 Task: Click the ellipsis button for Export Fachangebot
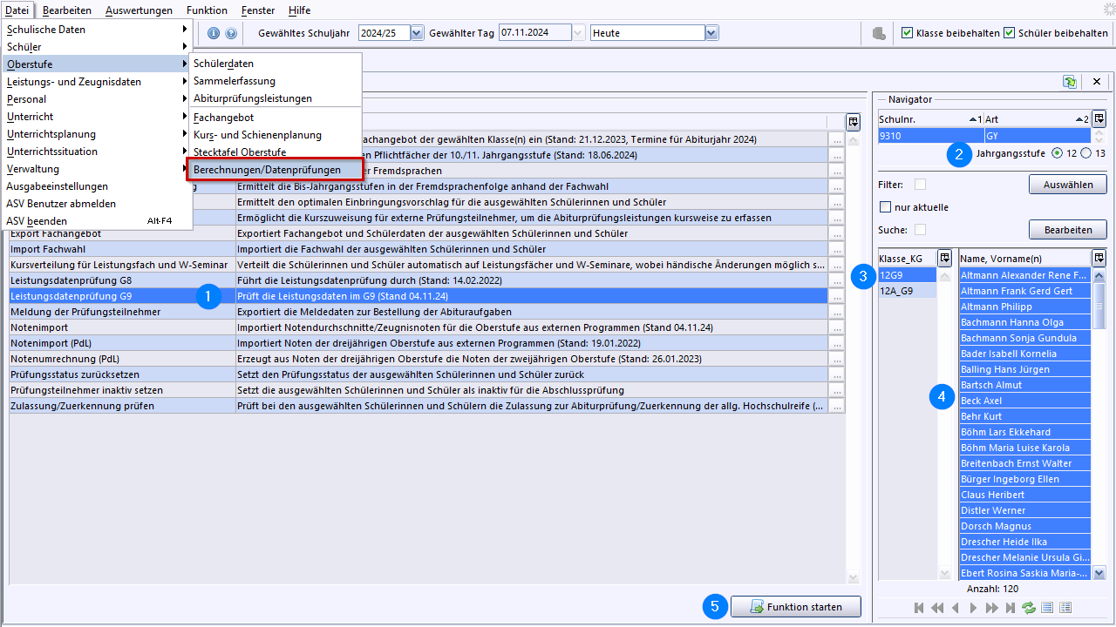[x=837, y=233]
